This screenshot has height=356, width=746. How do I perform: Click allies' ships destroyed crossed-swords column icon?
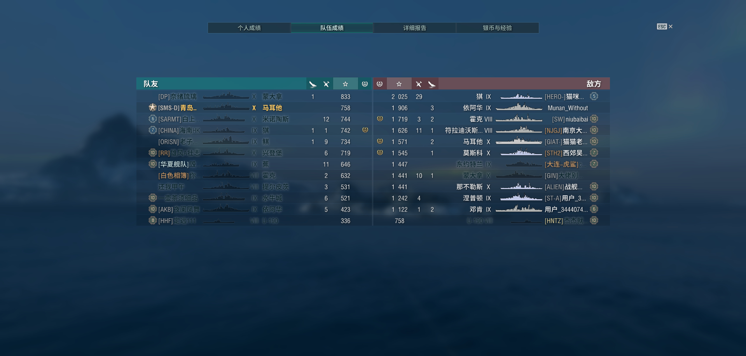[x=326, y=84]
